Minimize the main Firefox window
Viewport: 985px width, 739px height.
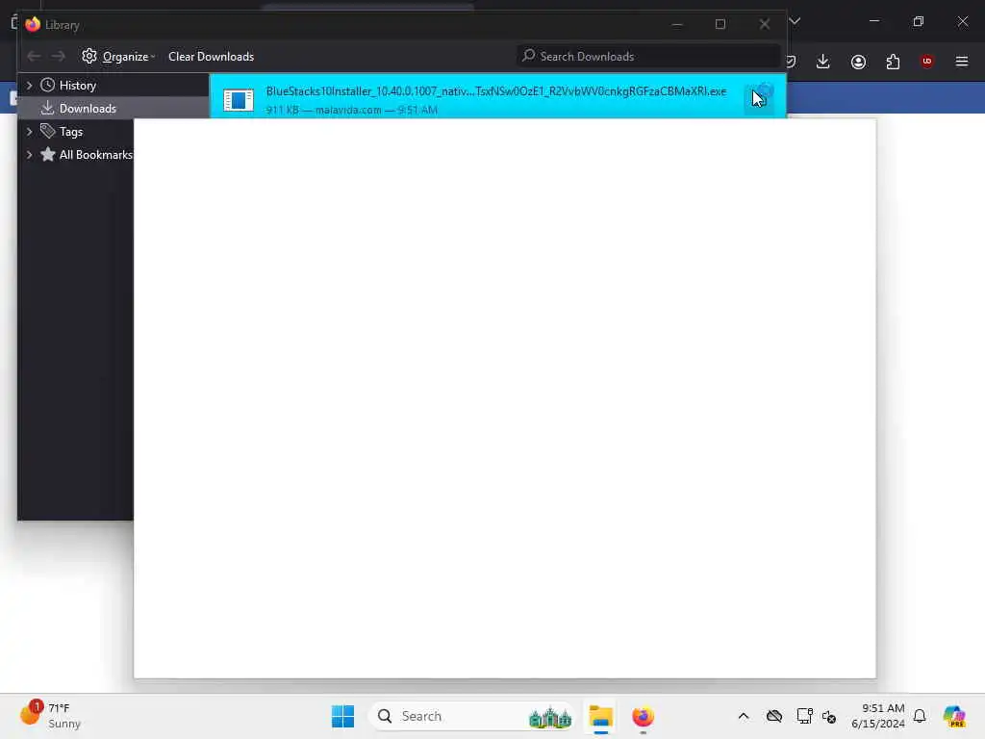point(873,21)
